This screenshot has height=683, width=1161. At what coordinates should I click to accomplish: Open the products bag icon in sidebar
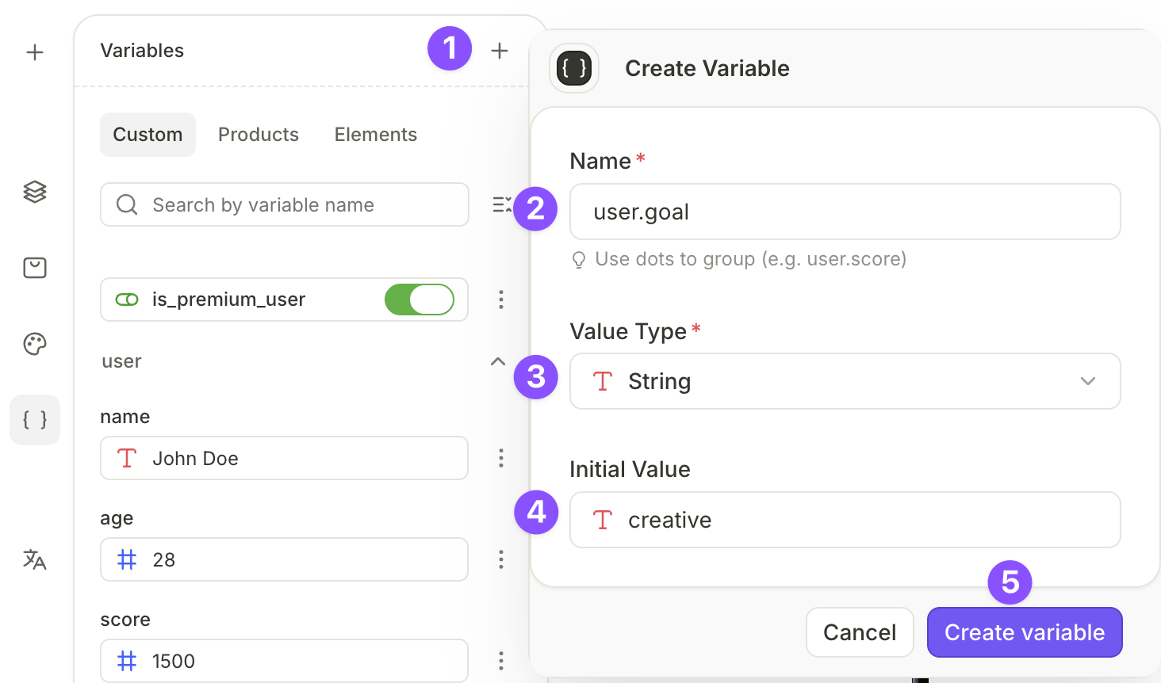click(35, 268)
